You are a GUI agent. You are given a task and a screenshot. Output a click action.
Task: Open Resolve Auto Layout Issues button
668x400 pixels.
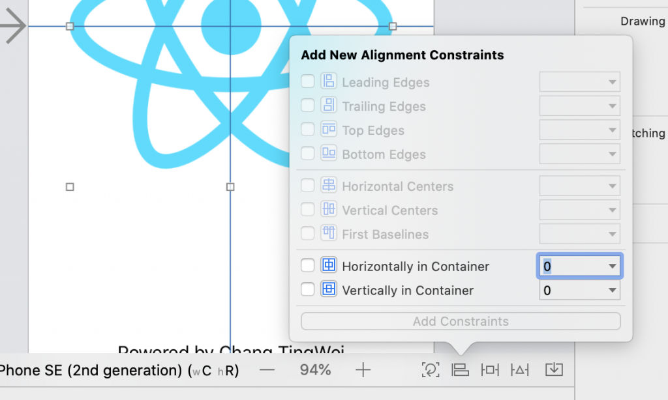(520, 370)
